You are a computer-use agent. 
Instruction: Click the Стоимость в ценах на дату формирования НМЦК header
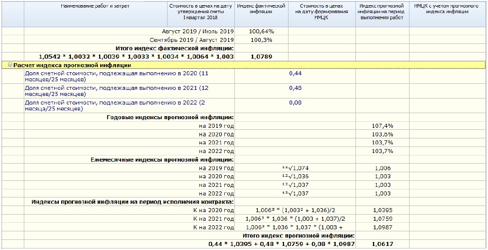pyautogui.click(x=322, y=15)
